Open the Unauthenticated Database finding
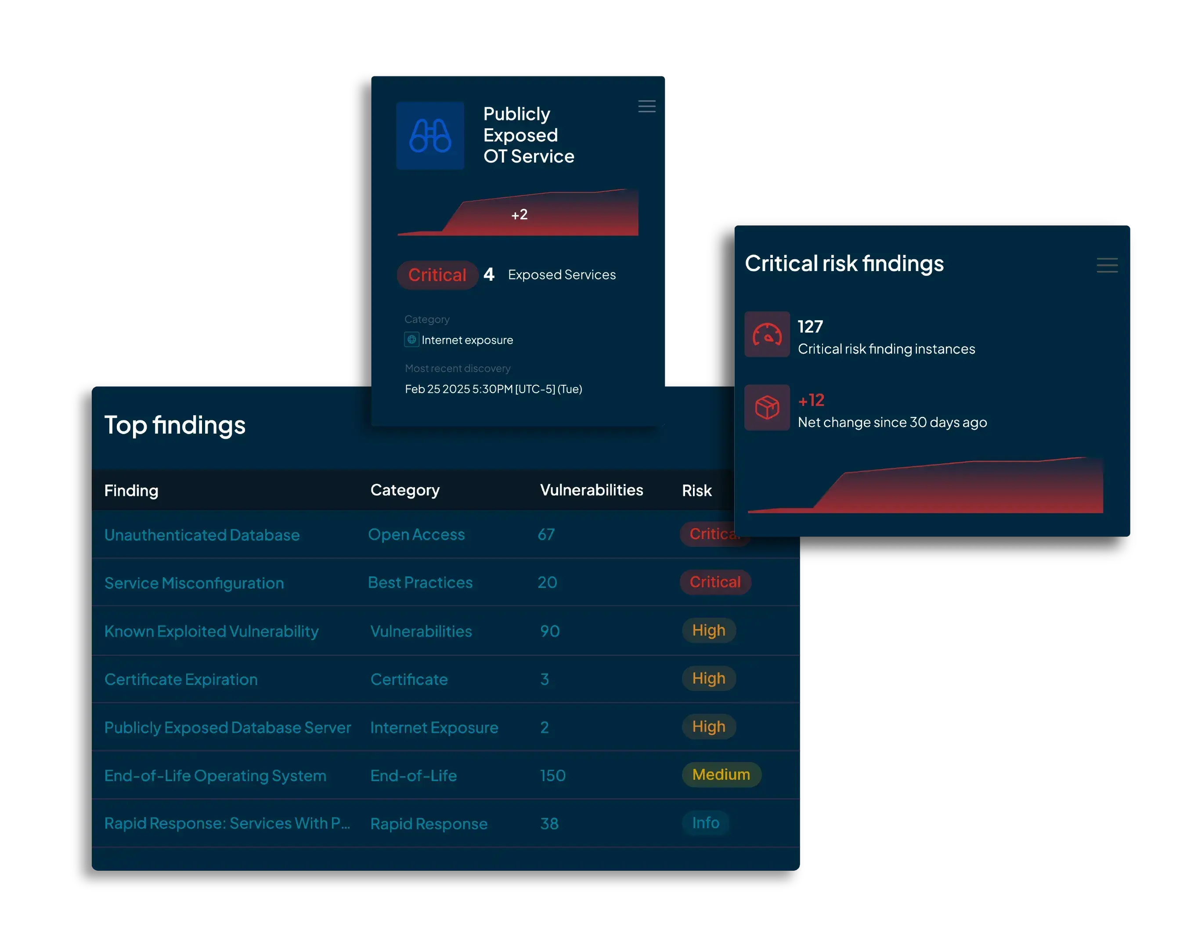This screenshot has height=952, width=1187. pos(202,535)
